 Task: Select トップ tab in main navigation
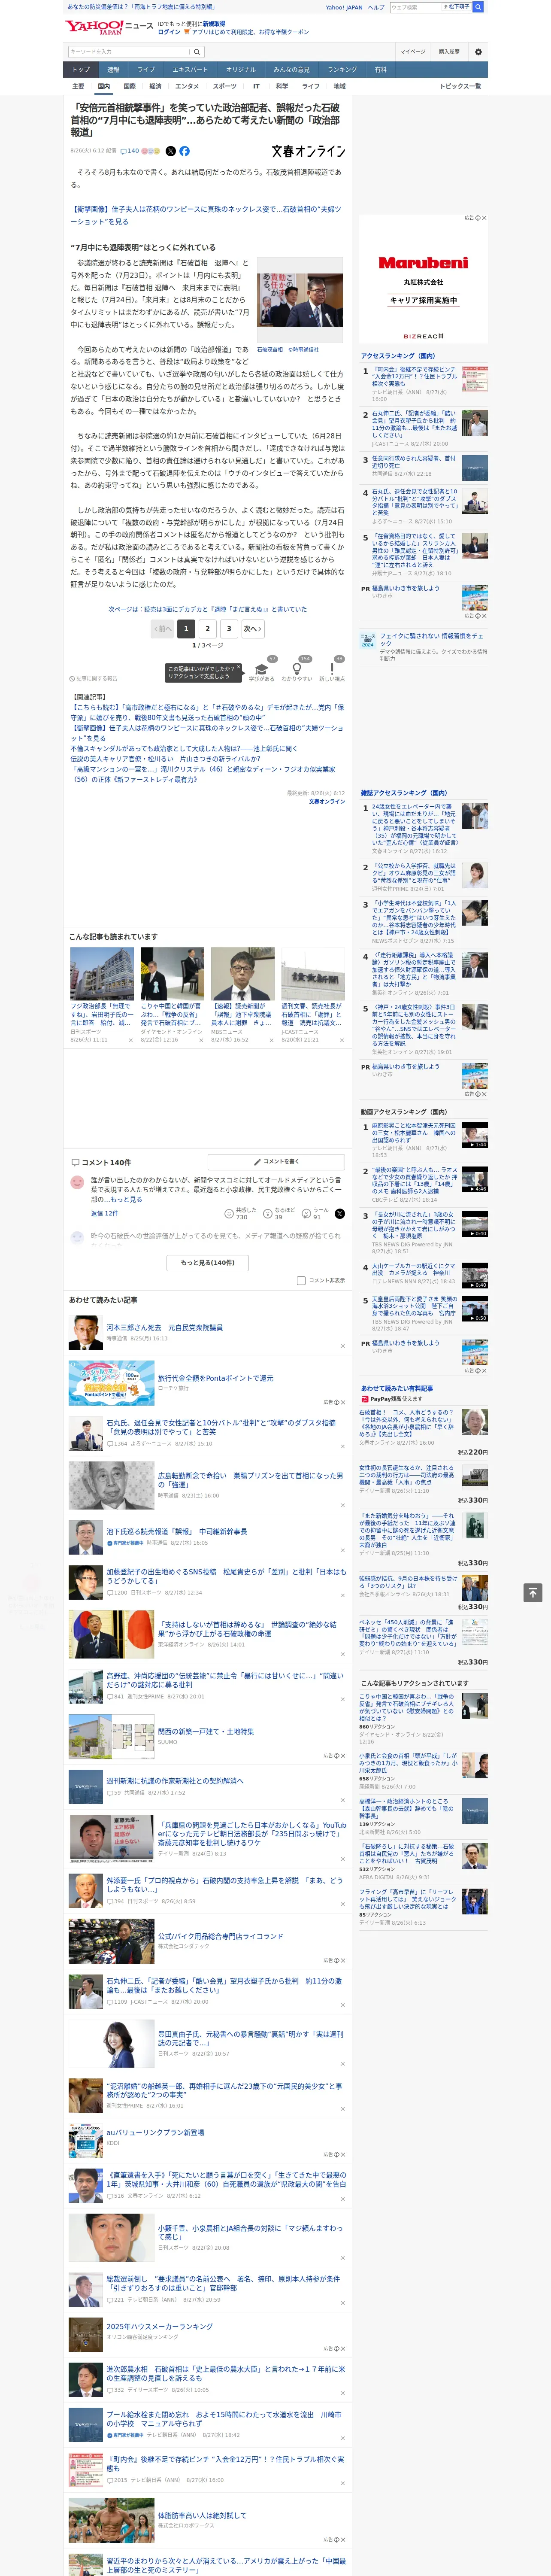[81, 70]
